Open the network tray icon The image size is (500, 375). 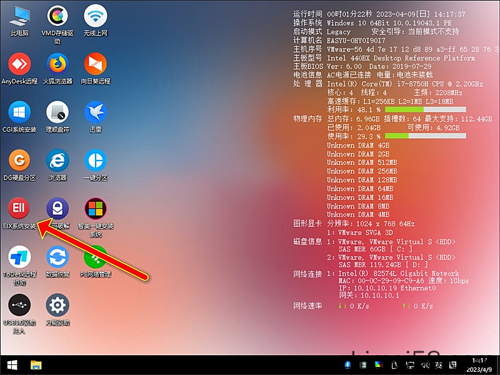[410, 365]
